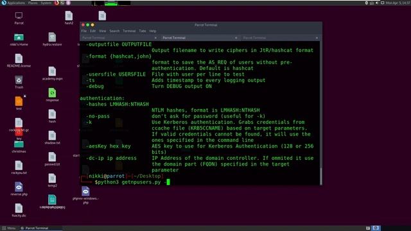This screenshot has width=411, height=231.
Task: Select the fsocity.dic file icon
Action: [x=19, y=209]
